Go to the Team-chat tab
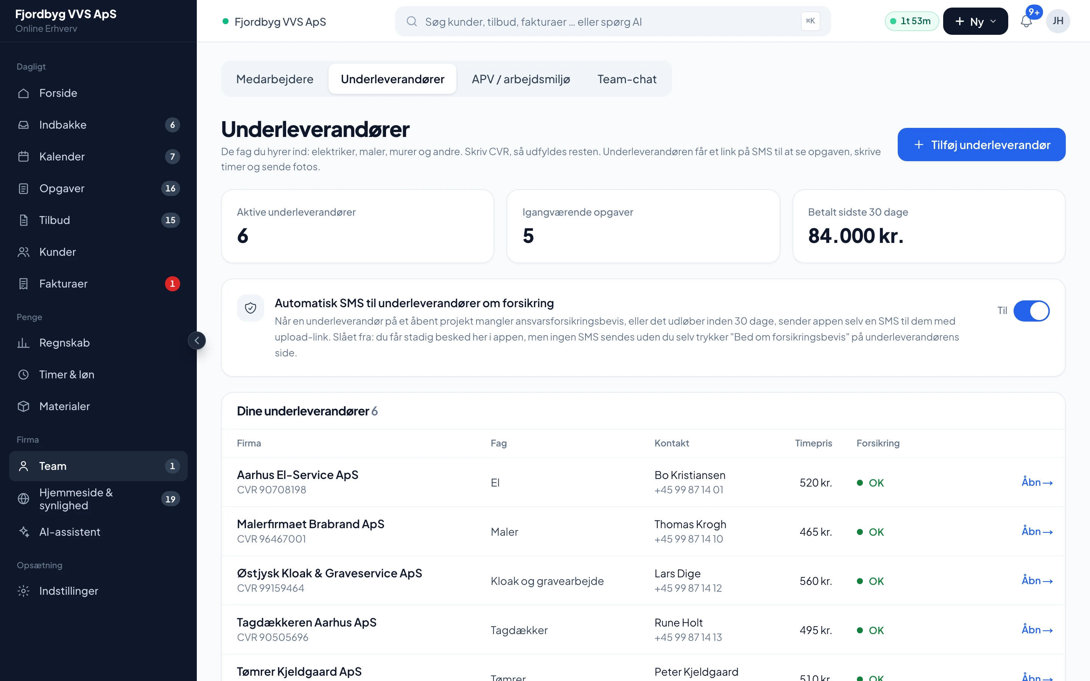 tap(627, 79)
